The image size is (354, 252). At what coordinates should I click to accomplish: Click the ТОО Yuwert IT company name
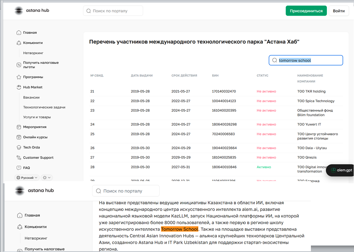pyautogui.click(x=309, y=125)
